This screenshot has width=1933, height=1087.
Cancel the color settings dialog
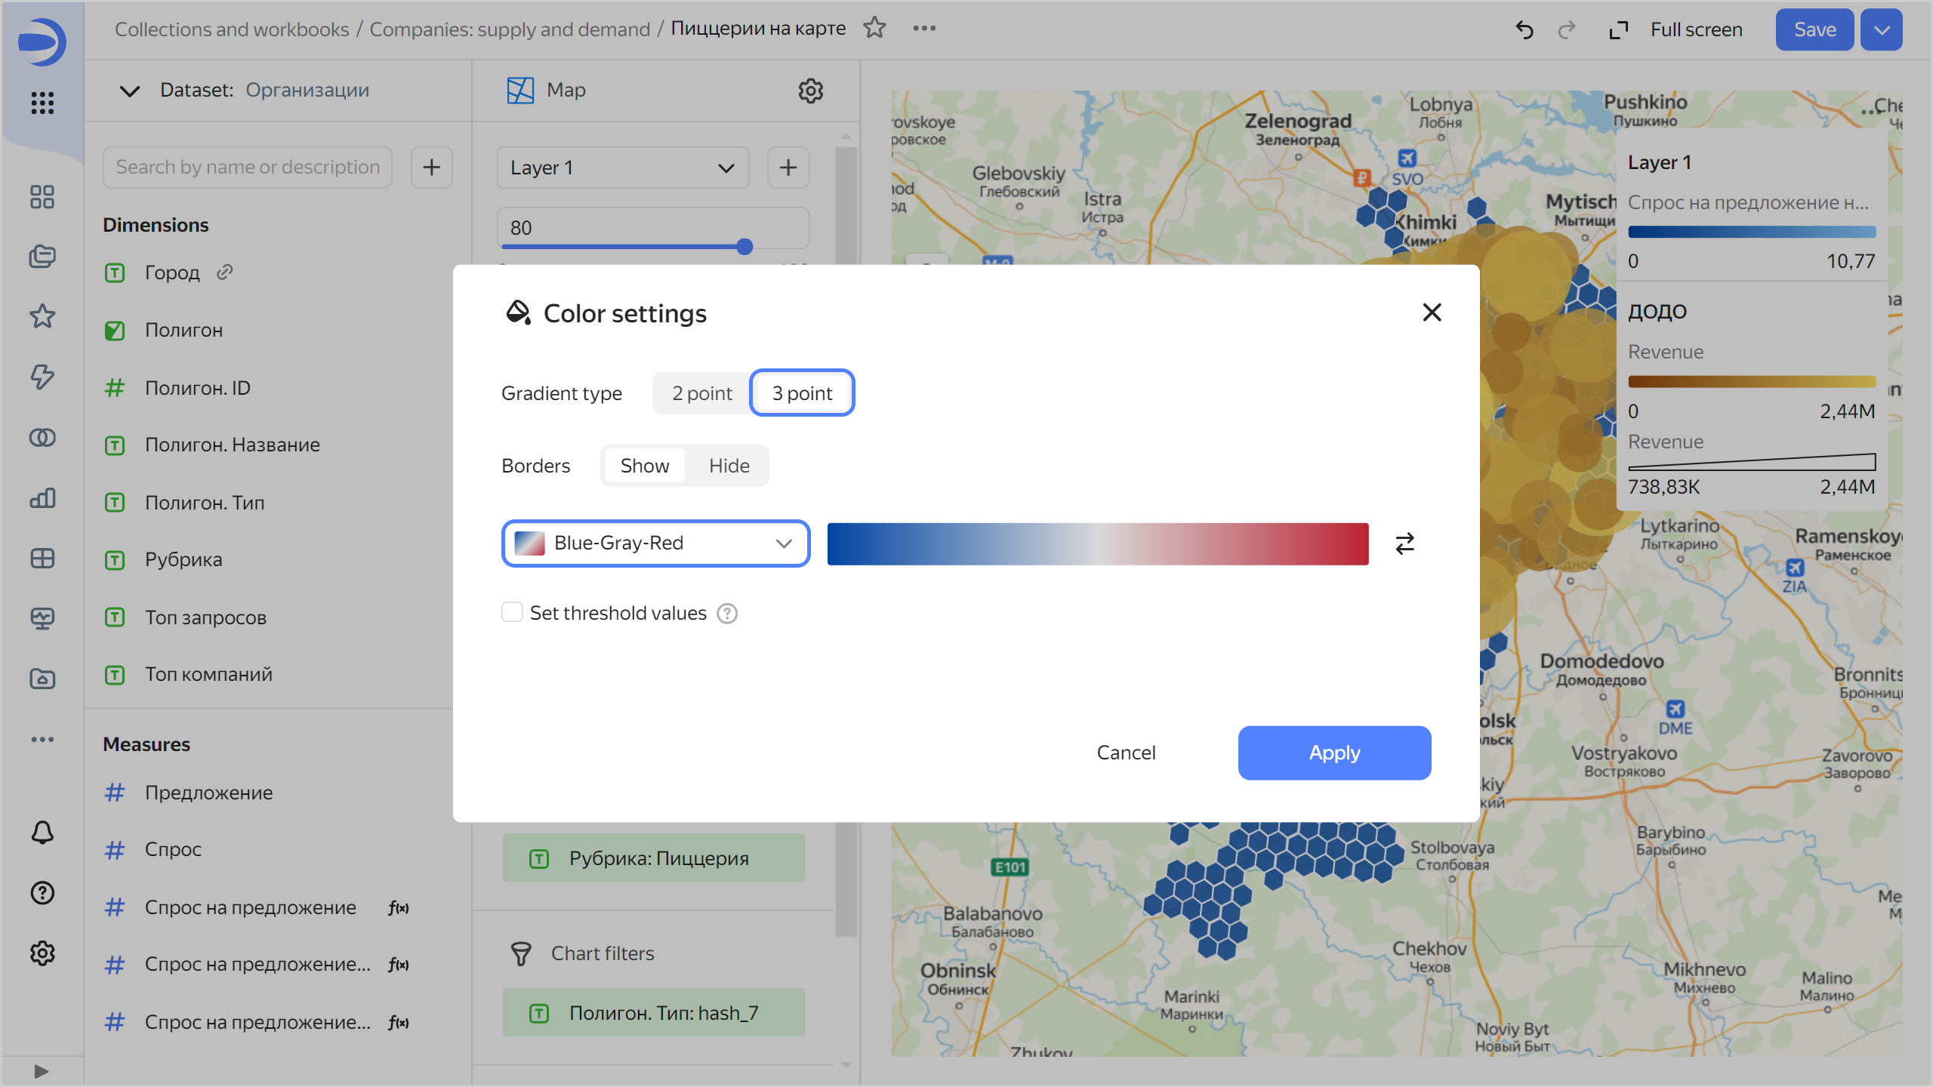[1126, 753]
